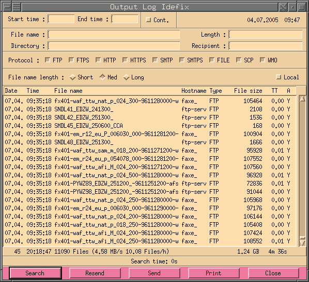Image resolution: width=309 pixels, height=282 pixels.
Task: Click the scrollbar up arrow
Action: click(x=302, y=98)
